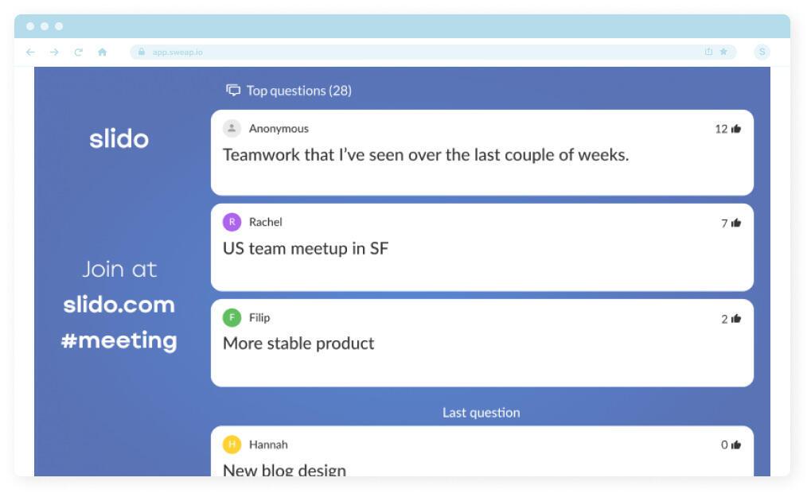Click Filip's green avatar
The image size is (811, 497).
pos(232,318)
